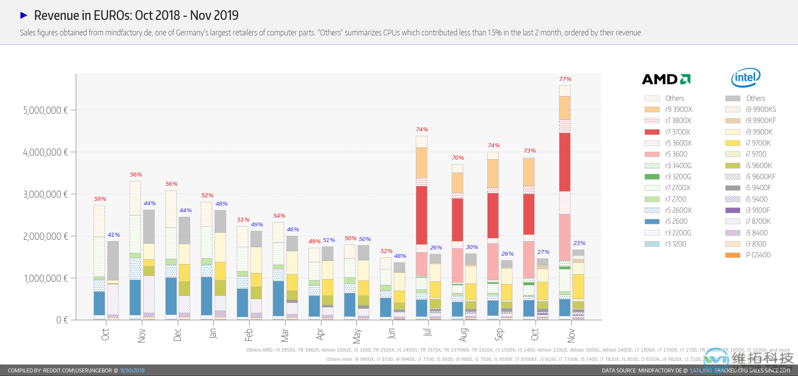
Task: Click the 41% Intel share label
Action: click(113, 235)
